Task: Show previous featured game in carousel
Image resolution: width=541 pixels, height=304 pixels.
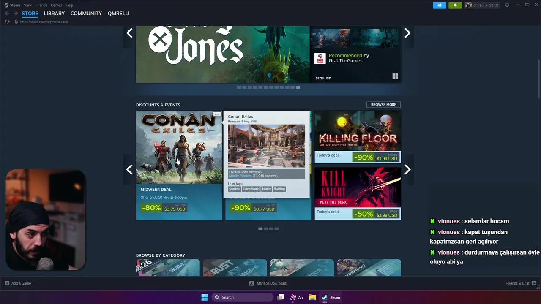Action: tap(129, 33)
